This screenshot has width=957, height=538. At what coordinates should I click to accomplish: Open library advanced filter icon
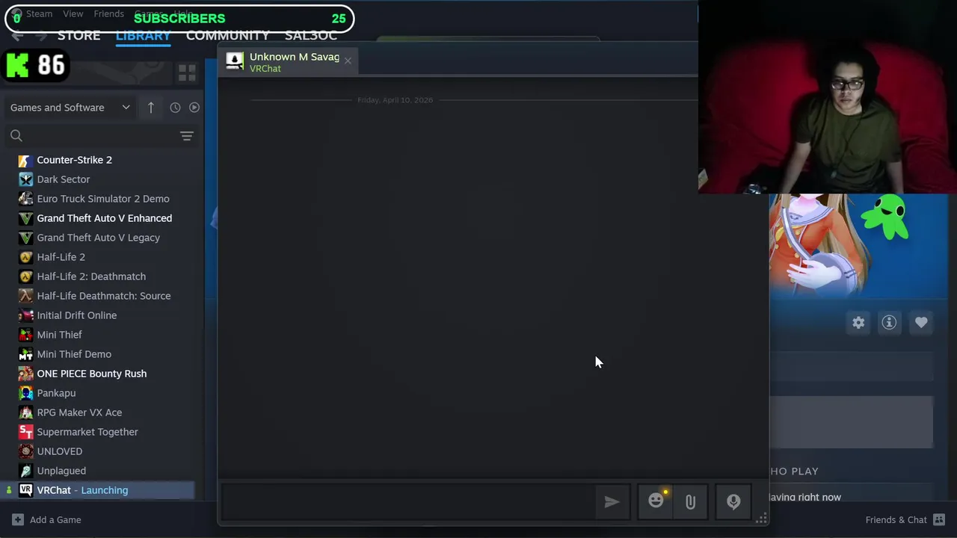187,136
